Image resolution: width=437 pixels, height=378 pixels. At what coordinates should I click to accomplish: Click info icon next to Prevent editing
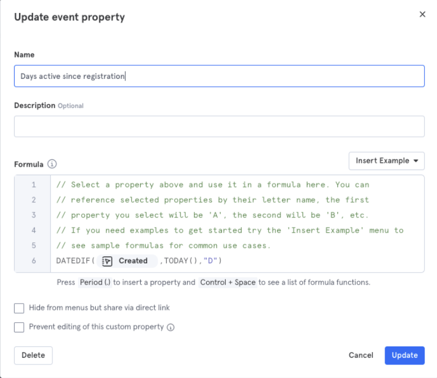[x=171, y=327]
